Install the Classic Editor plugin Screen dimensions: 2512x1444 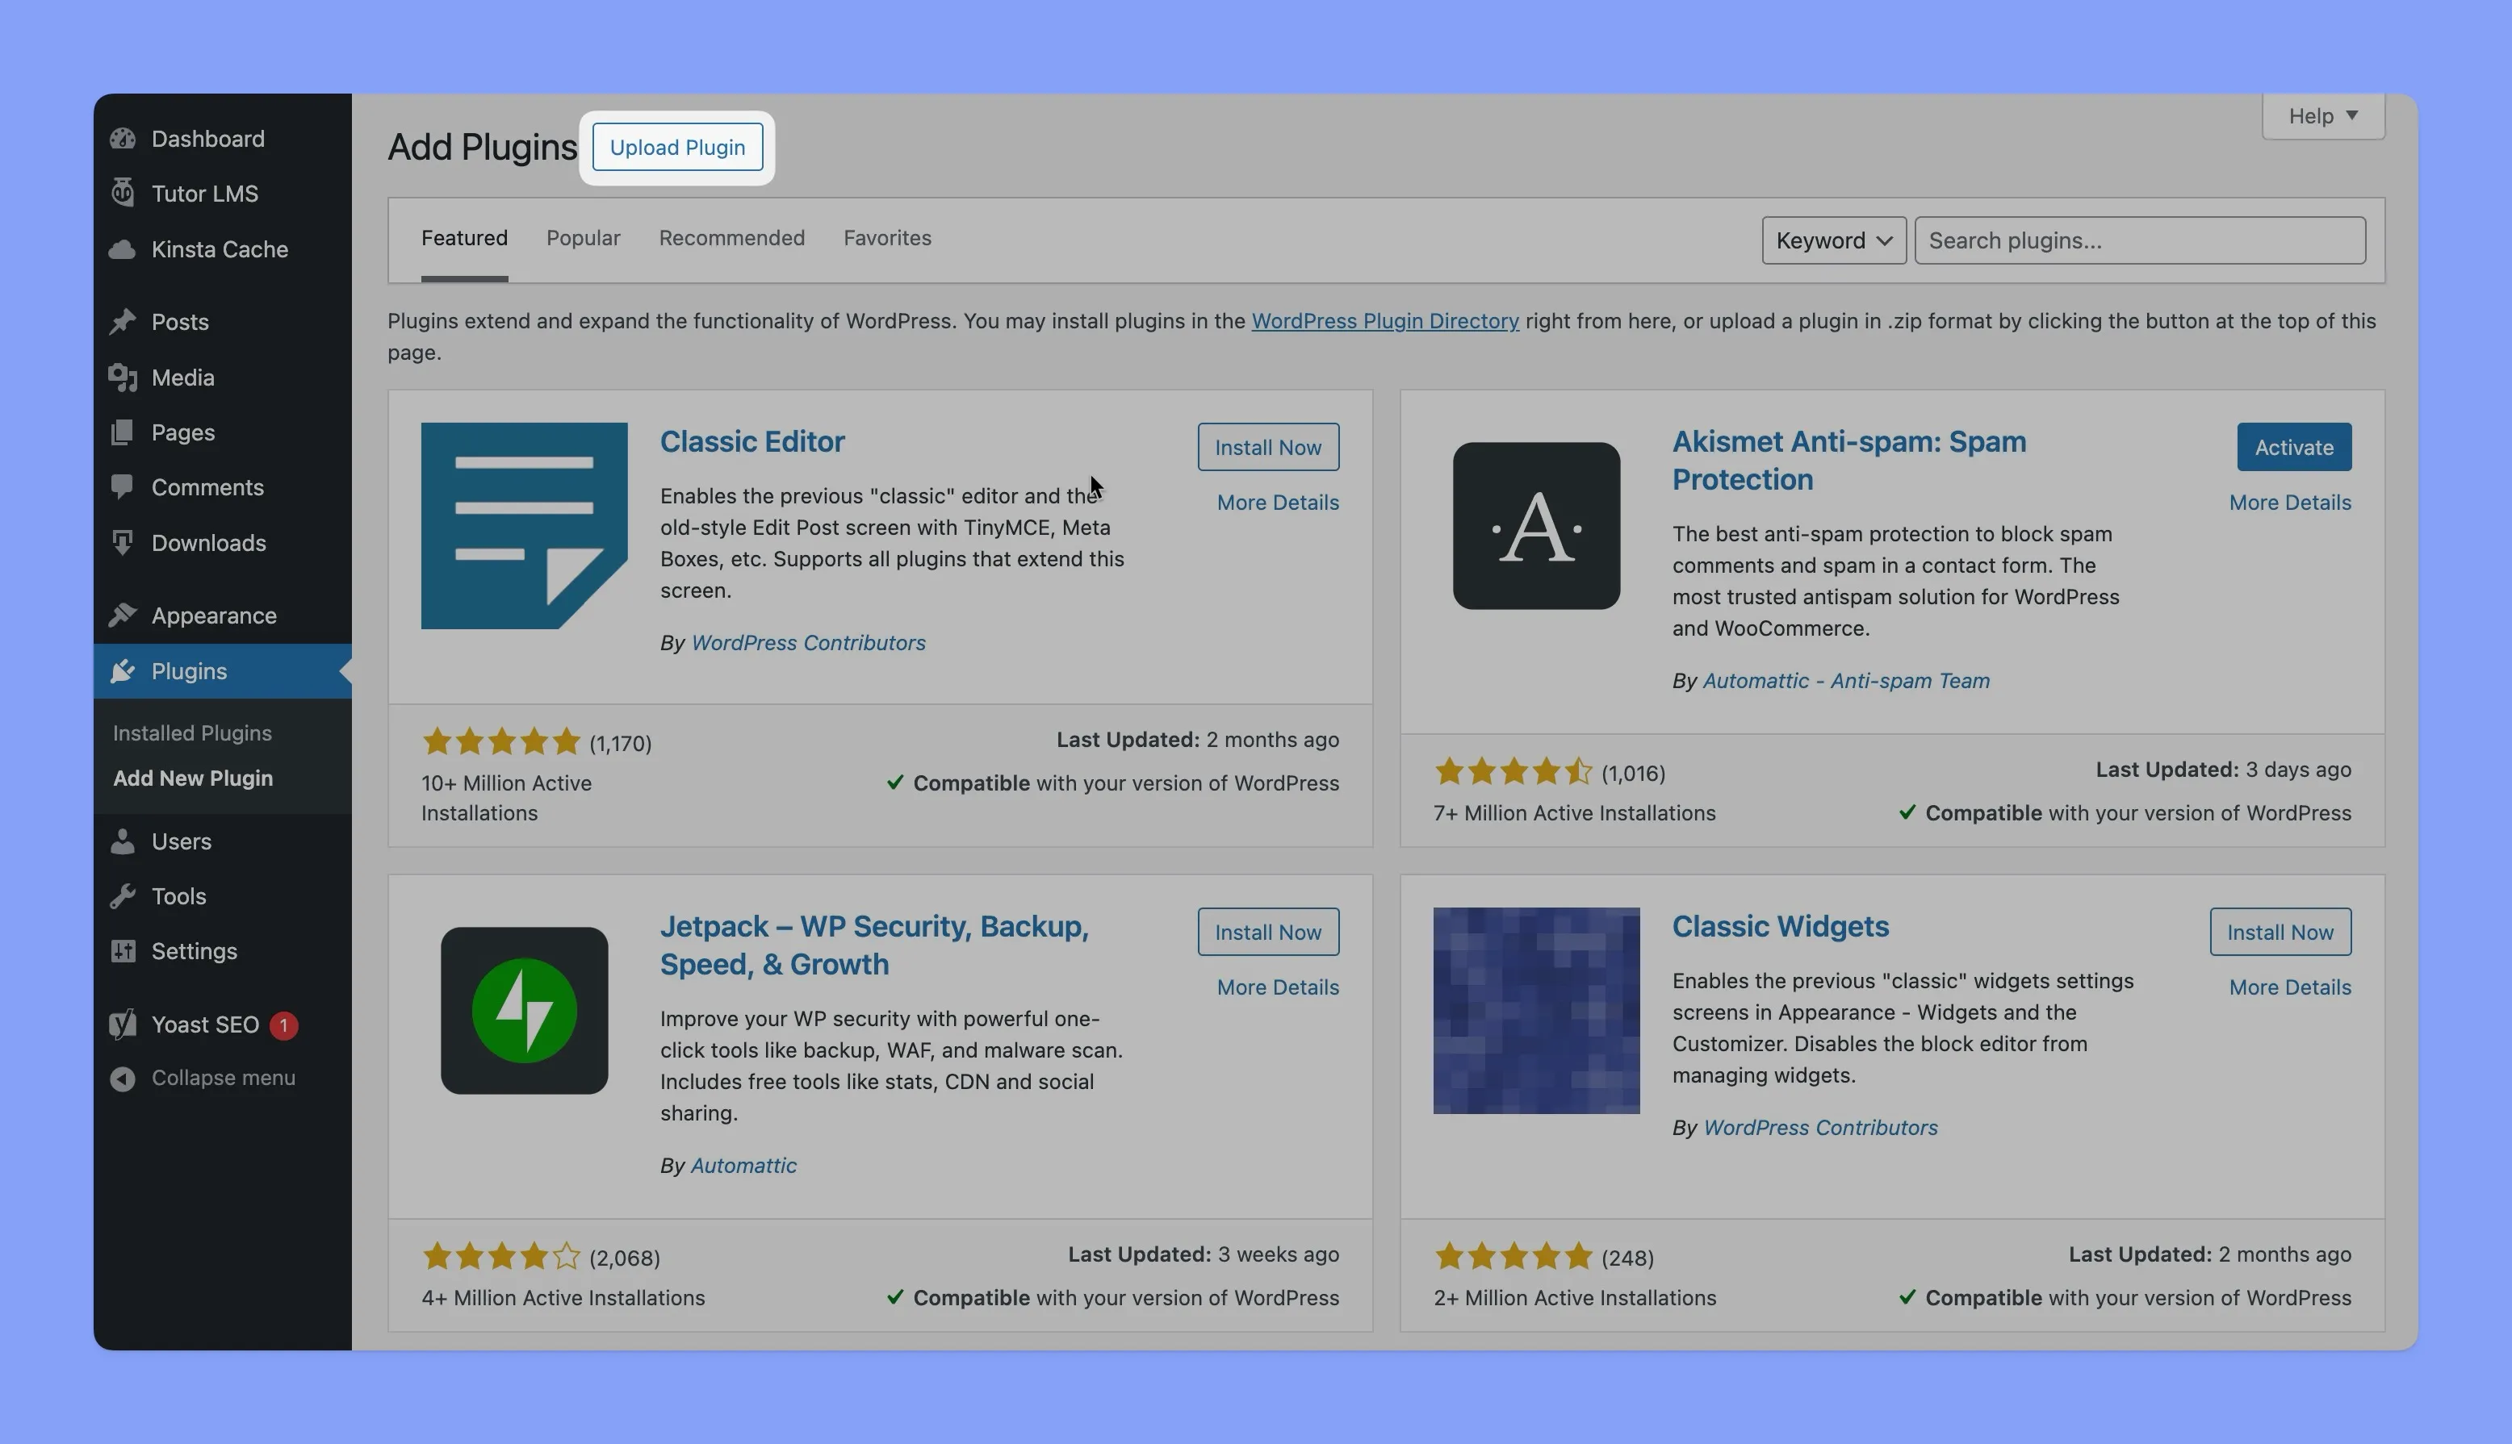1268,447
